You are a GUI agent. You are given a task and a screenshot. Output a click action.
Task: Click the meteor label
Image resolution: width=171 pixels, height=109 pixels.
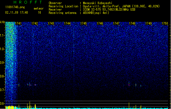click(x=39, y=8)
